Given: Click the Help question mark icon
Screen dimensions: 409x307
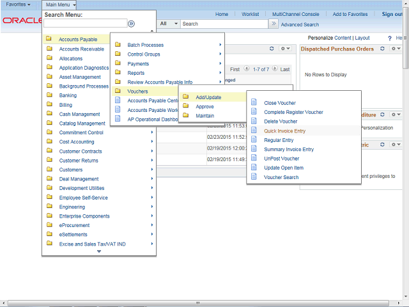Looking at the screenshot, I should 390,38.
